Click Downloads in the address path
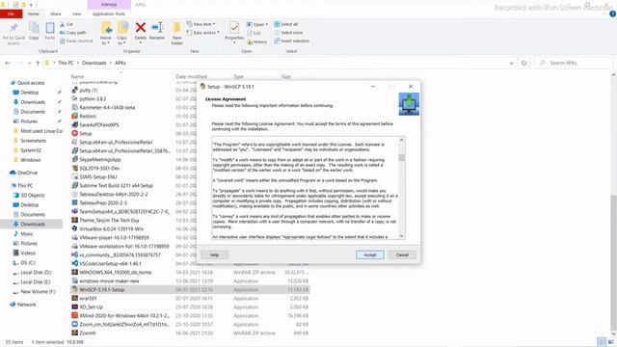This screenshot has height=347, width=617. [x=94, y=63]
